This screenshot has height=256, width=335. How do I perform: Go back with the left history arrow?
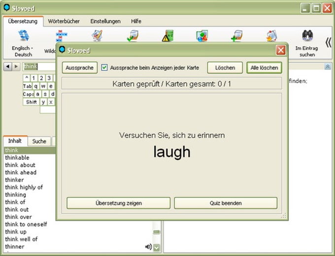(x=8, y=67)
